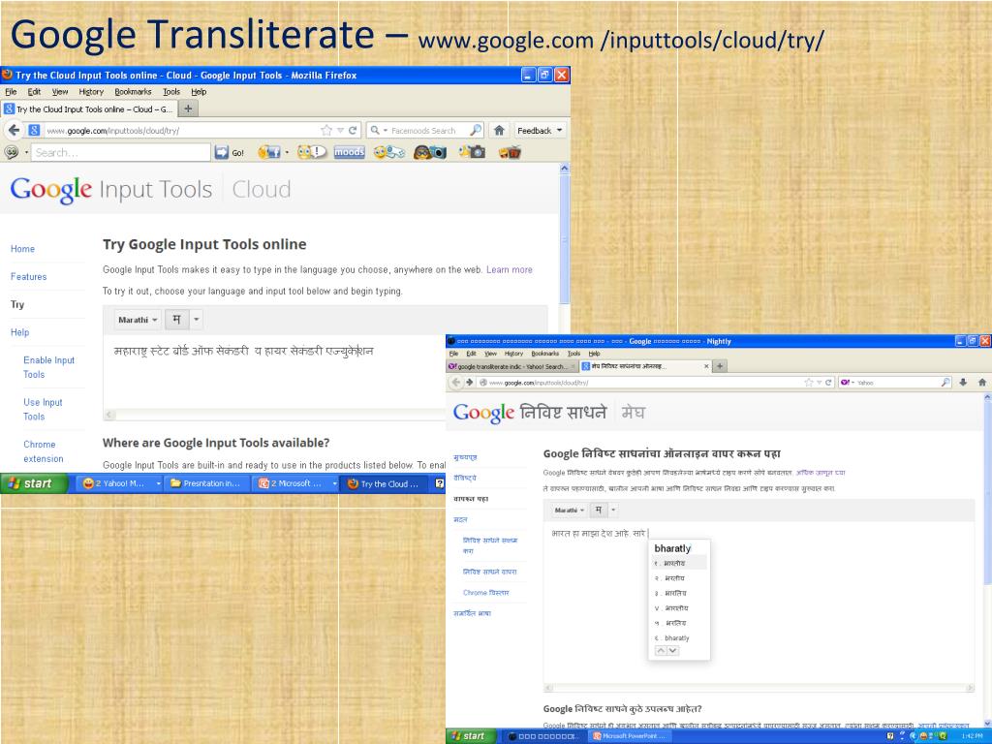The image size is (992, 744).
Task: Click the Home icon in Firefox toolbar
Action: (499, 131)
